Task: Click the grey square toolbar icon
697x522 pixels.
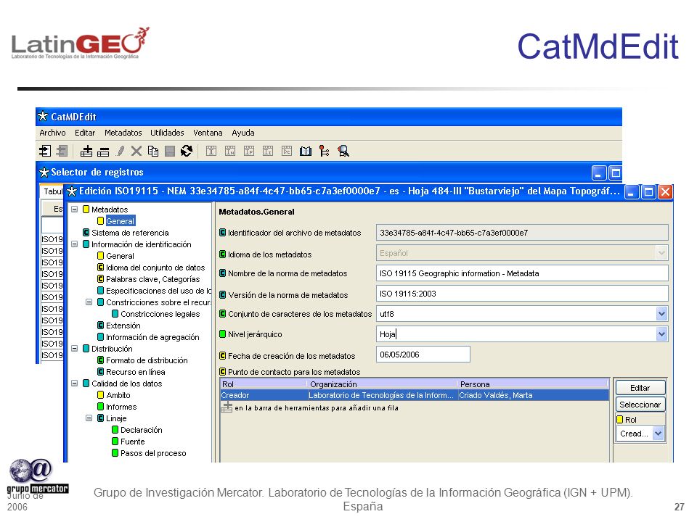Action: coord(170,152)
